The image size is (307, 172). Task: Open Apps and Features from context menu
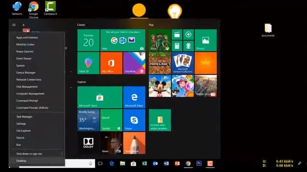(x=37, y=37)
